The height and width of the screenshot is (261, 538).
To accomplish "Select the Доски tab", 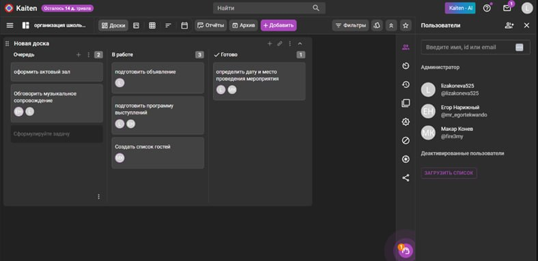I will [113, 25].
